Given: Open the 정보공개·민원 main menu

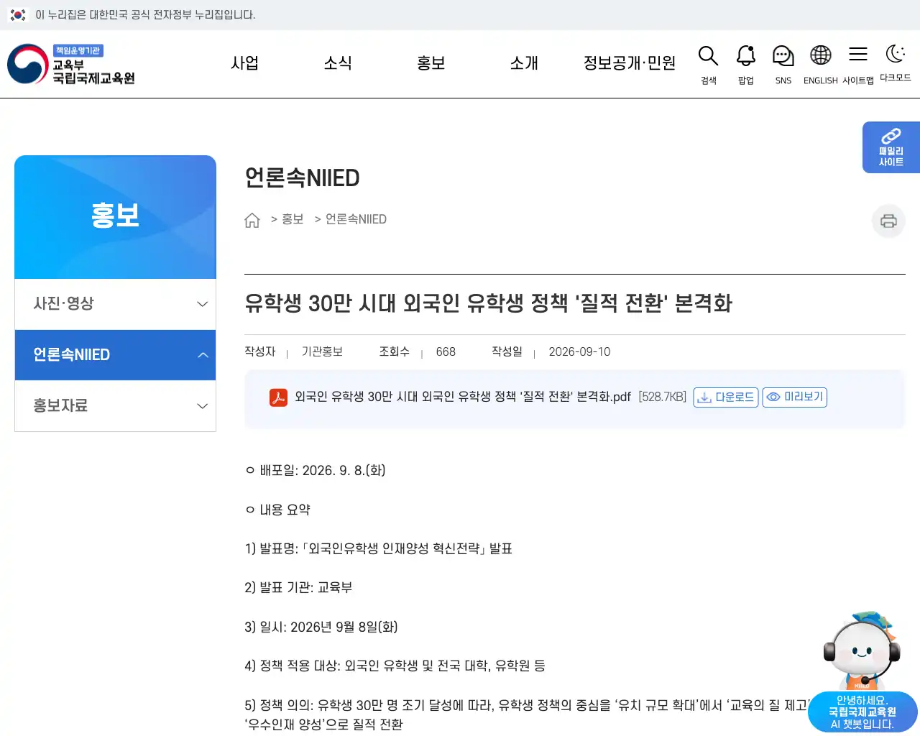Looking at the screenshot, I should pyautogui.click(x=630, y=63).
